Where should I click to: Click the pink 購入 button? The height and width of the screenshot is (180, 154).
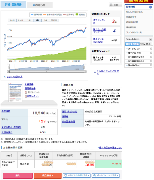(x=18, y=176)
